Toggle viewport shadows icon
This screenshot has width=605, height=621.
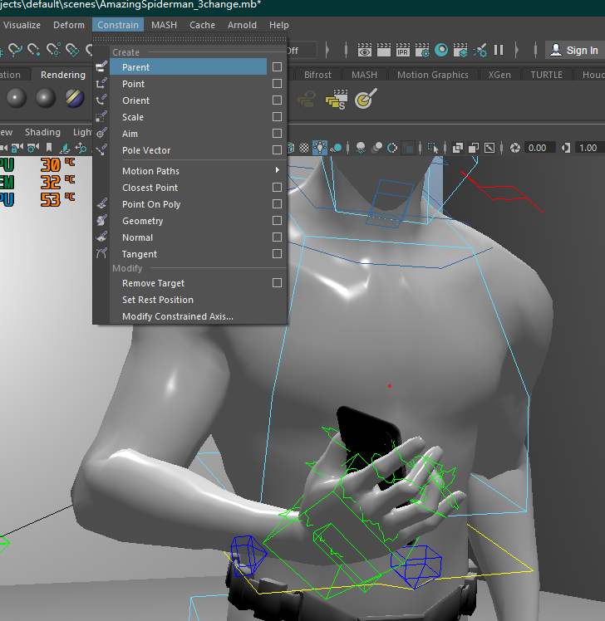coord(337,148)
